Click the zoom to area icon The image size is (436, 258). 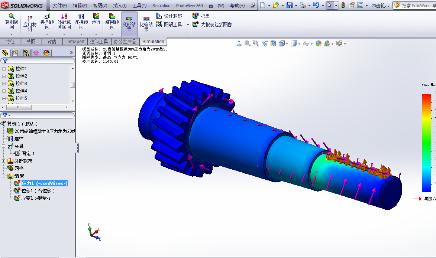[256, 43]
